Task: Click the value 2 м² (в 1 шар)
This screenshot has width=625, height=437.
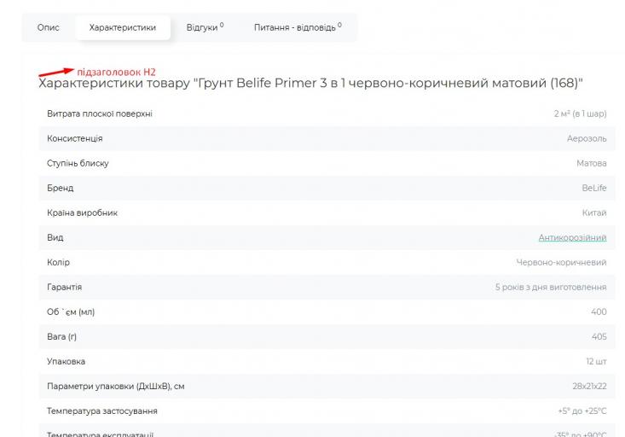Action: 580,114
